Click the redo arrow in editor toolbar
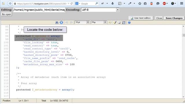Screen dimensions: 185x104 click(71, 23)
